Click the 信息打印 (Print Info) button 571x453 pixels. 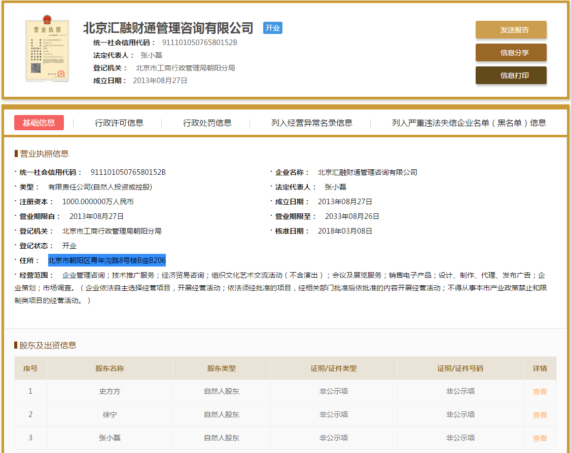[511, 75]
